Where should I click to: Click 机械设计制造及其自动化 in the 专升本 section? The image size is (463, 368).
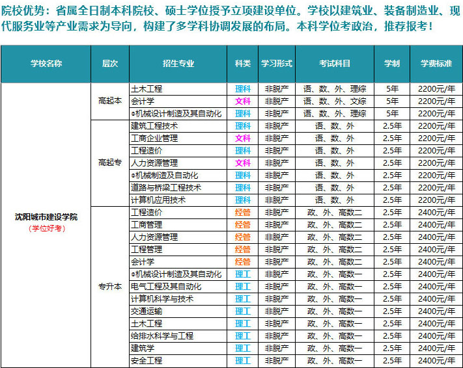pos(176,274)
